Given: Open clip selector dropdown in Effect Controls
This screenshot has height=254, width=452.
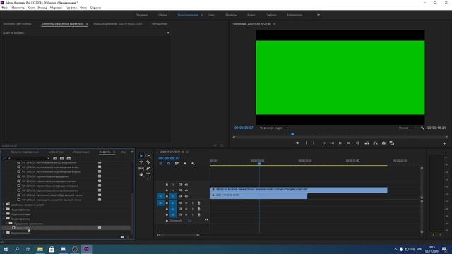Looking at the screenshot, I should point(168,33).
